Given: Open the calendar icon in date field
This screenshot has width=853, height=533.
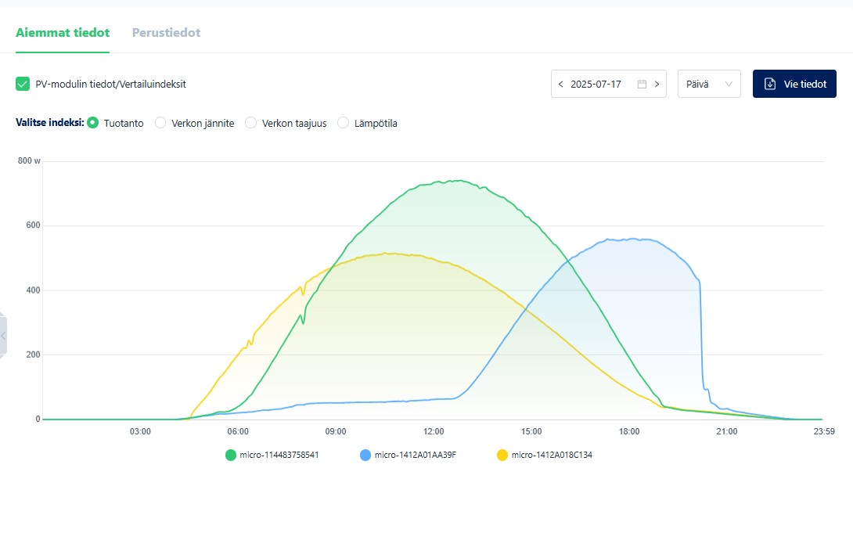Looking at the screenshot, I should (x=642, y=84).
